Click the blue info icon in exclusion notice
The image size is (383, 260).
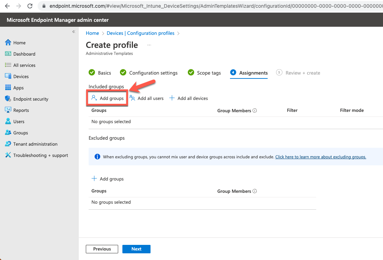coord(97,157)
